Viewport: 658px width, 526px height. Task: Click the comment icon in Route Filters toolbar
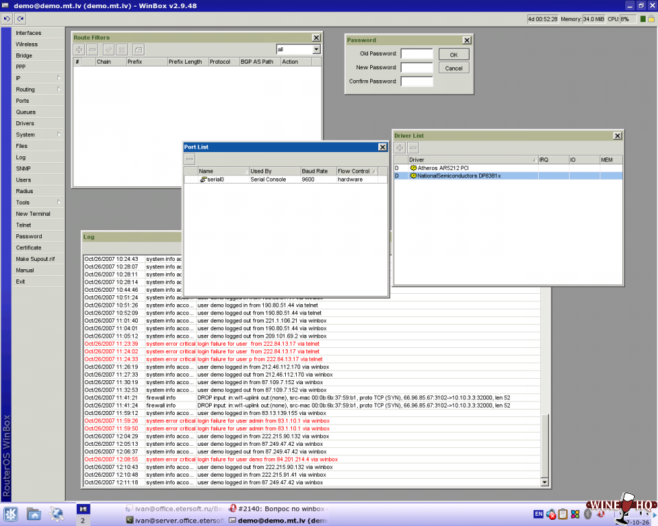point(138,49)
